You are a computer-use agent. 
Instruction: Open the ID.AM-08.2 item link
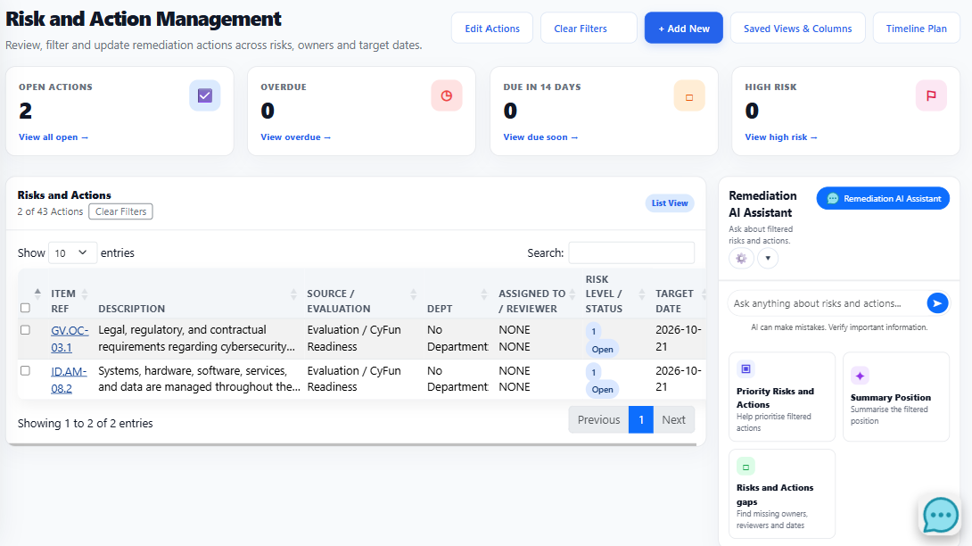68,380
